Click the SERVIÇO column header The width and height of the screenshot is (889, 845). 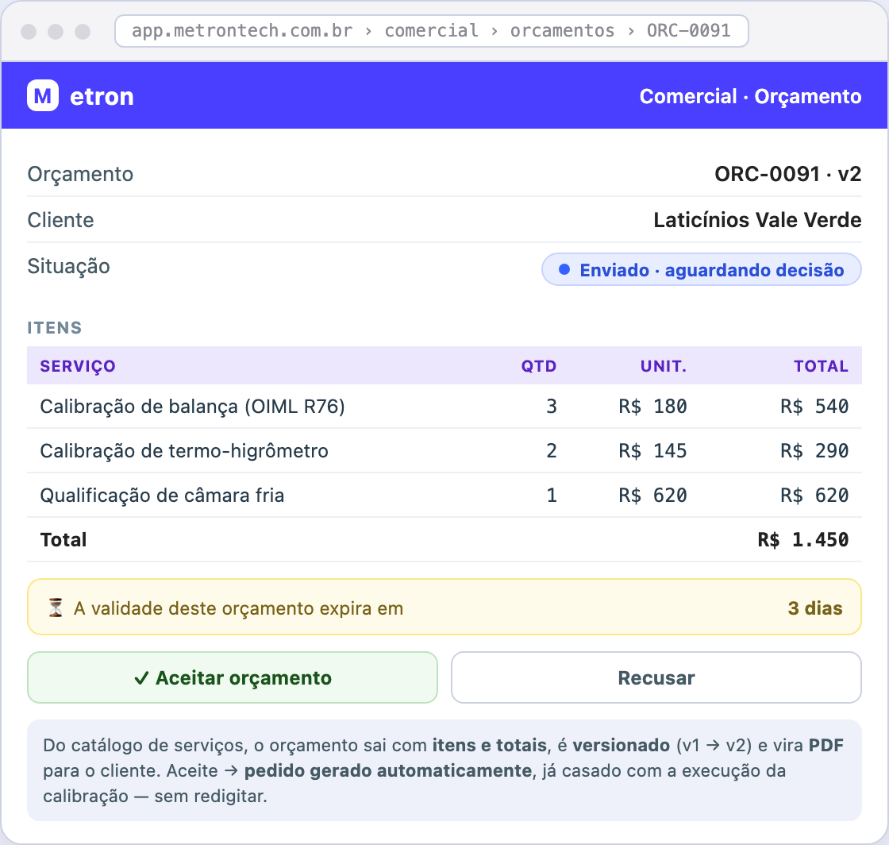[78, 366]
